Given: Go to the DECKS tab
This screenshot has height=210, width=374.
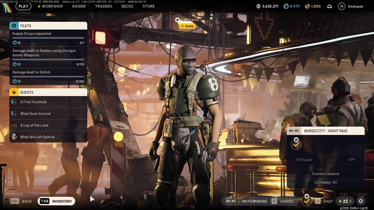Looking at the screenshot, I should (127, 6).
